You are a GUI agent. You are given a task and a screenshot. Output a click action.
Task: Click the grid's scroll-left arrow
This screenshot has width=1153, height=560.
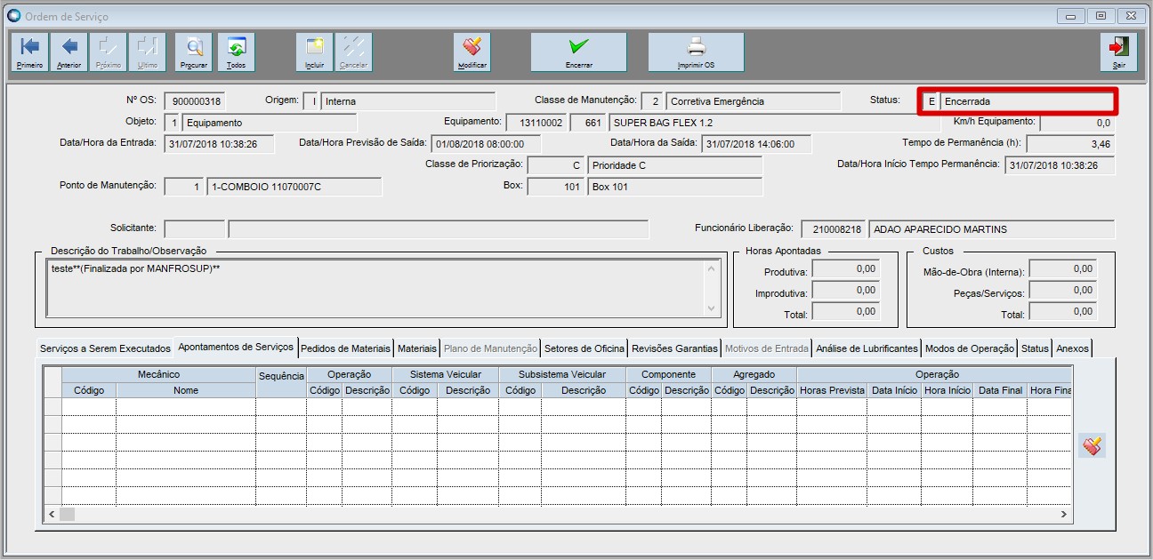tap(52, 515)
